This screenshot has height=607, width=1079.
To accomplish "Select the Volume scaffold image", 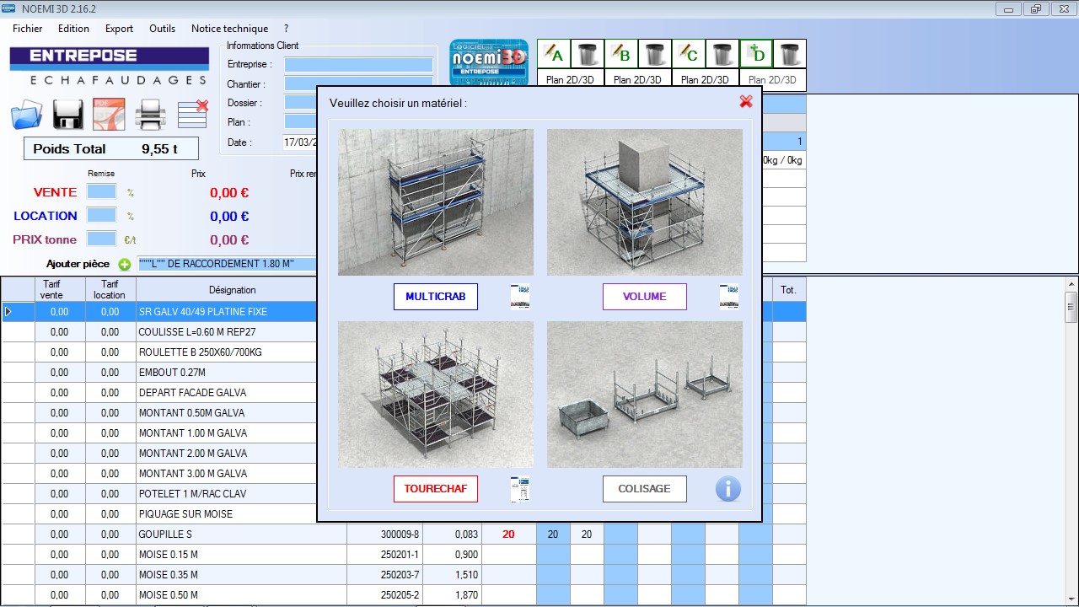I will (x=645, y=202).
